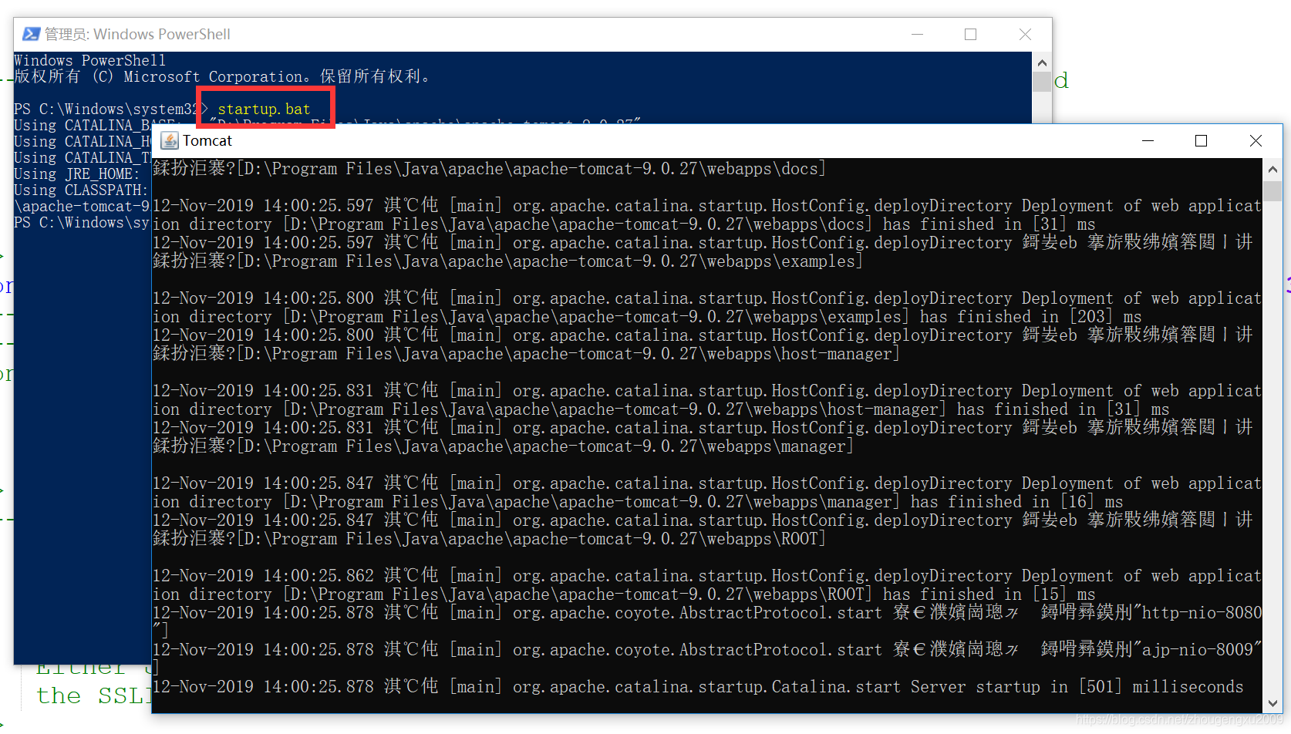Click the Tomcat Java icon in title bar
This screenshot has height=734, width=1291.
(x=170, y=140)
